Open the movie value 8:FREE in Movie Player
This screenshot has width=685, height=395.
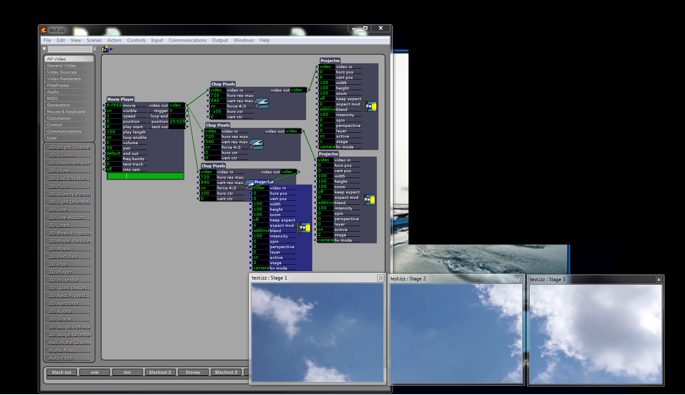[x=114, y=105]
